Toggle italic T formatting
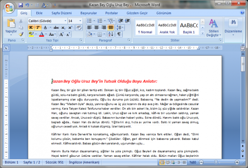The image size is (248, 168). [x=38, y=27]
